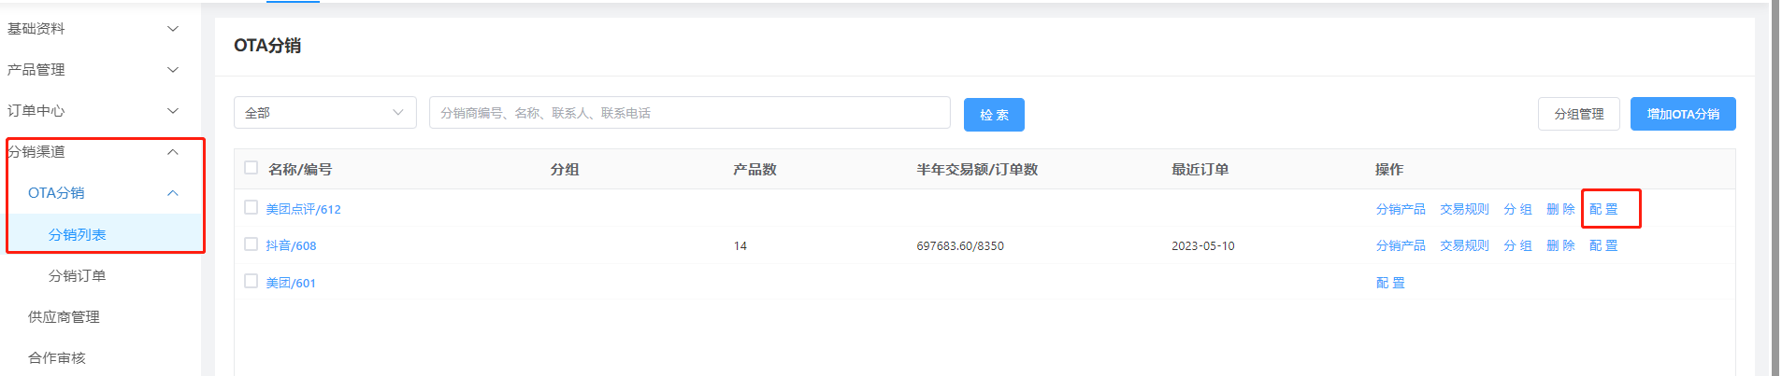Open the 全部 filter dropdown
Screen dimensions: 1782x376
(324, 113)
